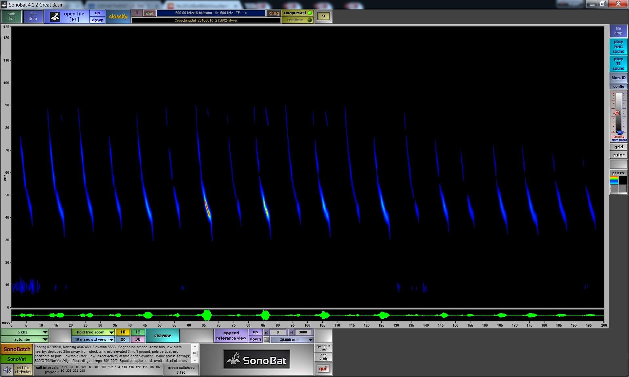Open the 5 kHz filter dropdown
This screenshot has width=629, height=377.
click(25, 332)
